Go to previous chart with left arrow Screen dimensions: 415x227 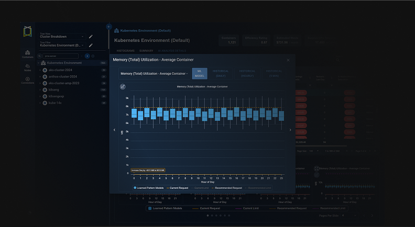(114, 130)
